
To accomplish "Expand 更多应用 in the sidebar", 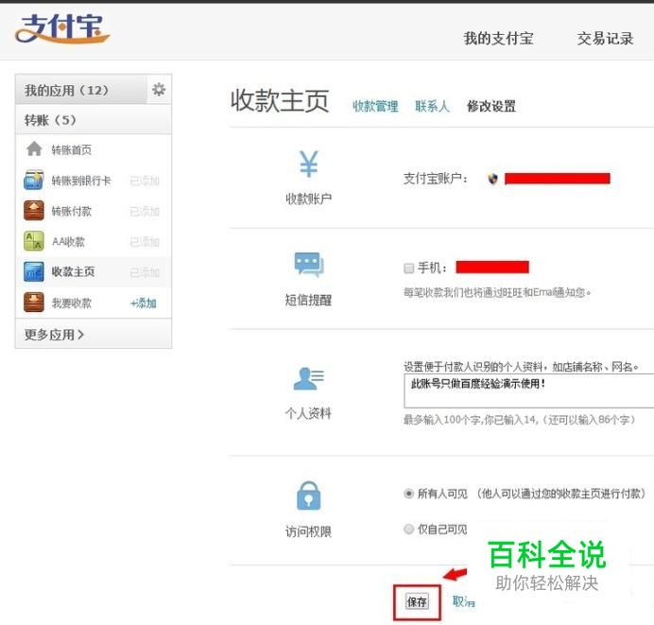I will tap(54, 334).
